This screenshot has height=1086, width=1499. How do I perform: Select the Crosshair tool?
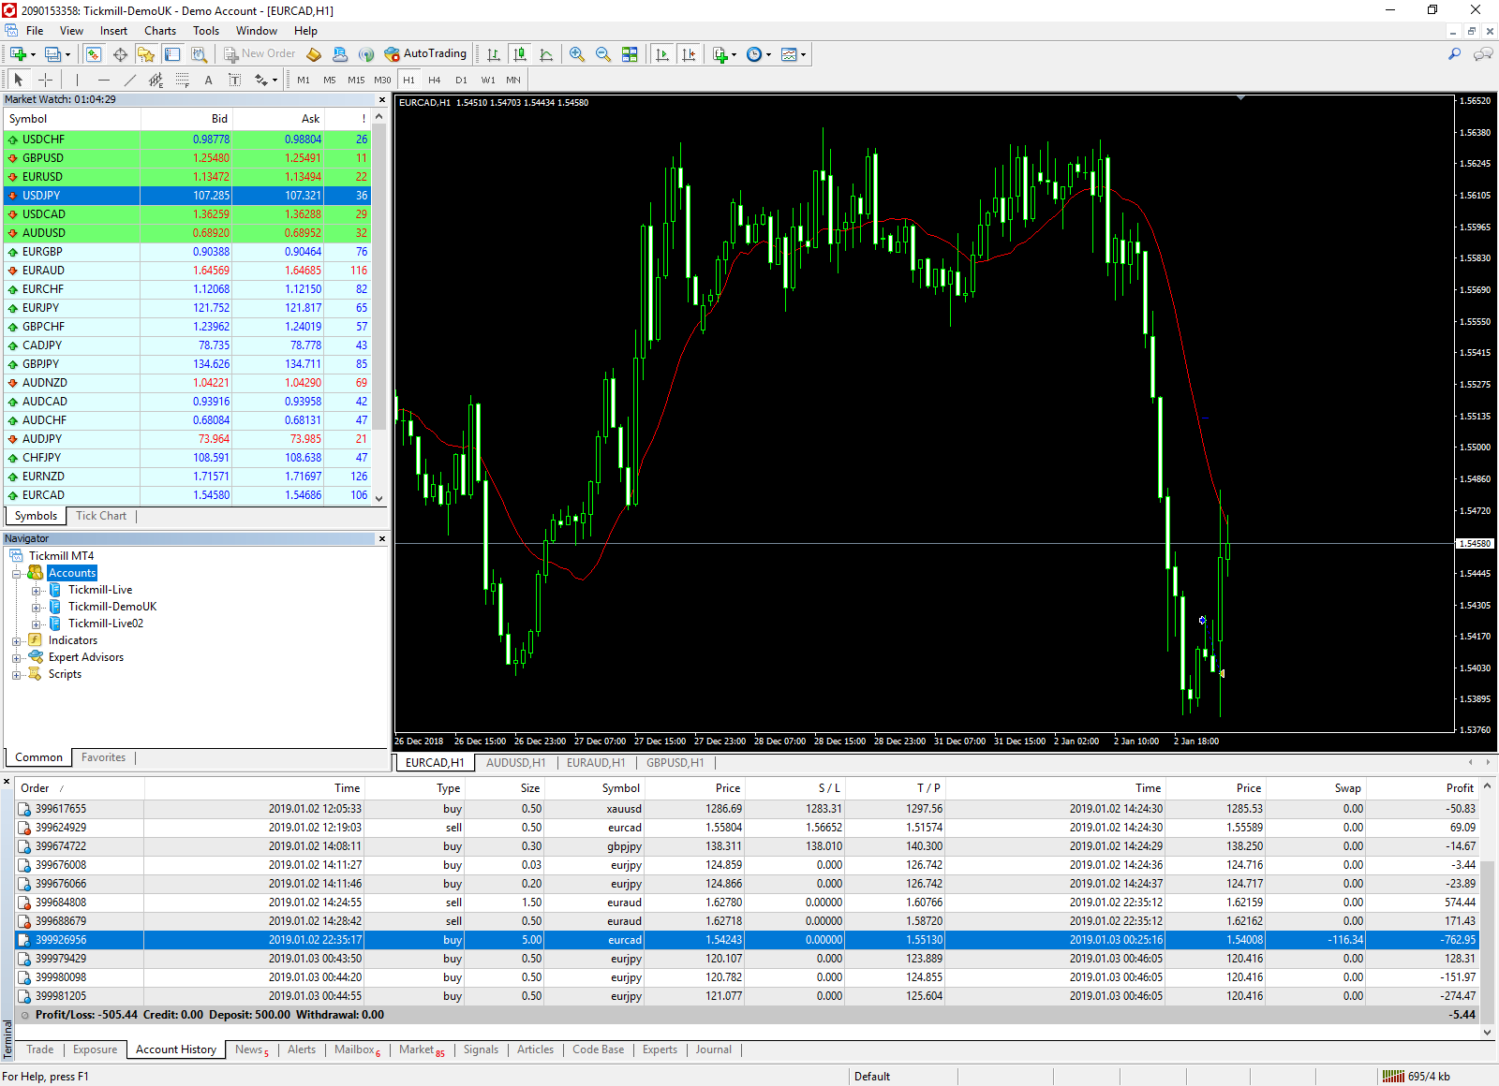(45, 81)
